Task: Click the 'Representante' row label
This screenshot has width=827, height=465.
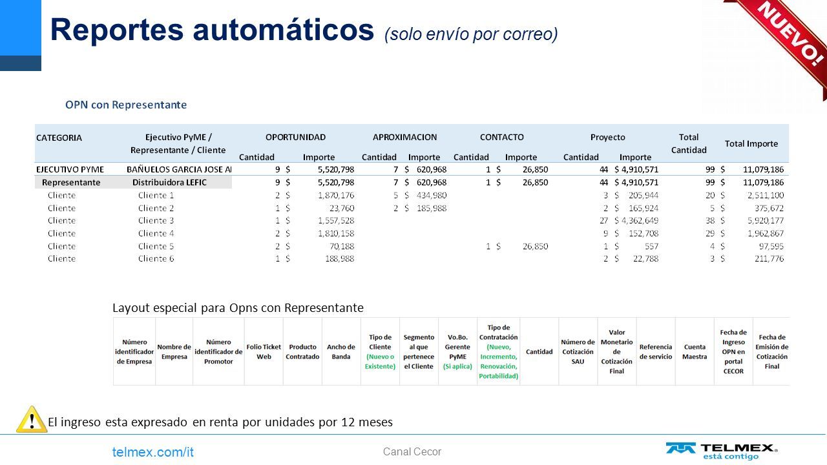Action: 71,182
